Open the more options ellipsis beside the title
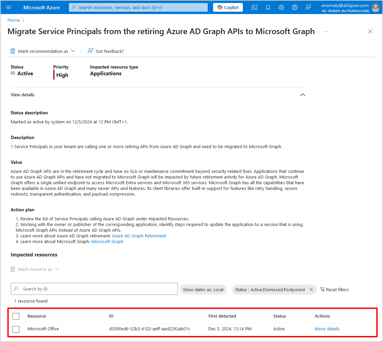This screenshot has width=383, height=342. click(325, 31)
